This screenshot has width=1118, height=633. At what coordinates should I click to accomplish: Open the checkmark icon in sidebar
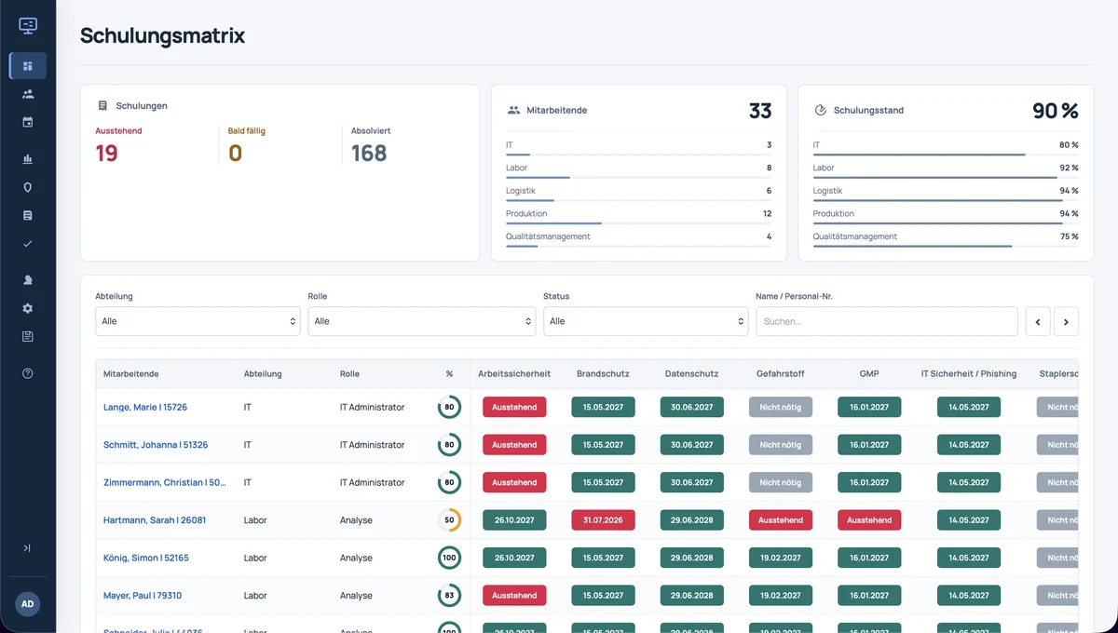[x=28, y=243]
